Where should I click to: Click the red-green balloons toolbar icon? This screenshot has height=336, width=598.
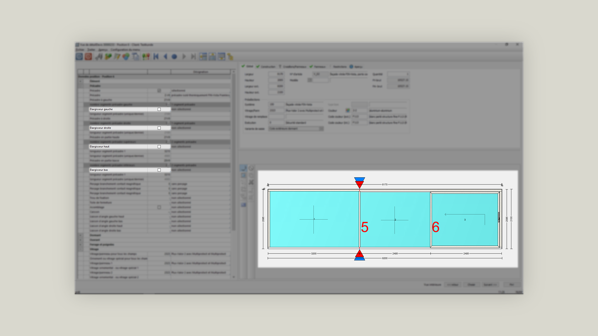[x=146, y=56]
